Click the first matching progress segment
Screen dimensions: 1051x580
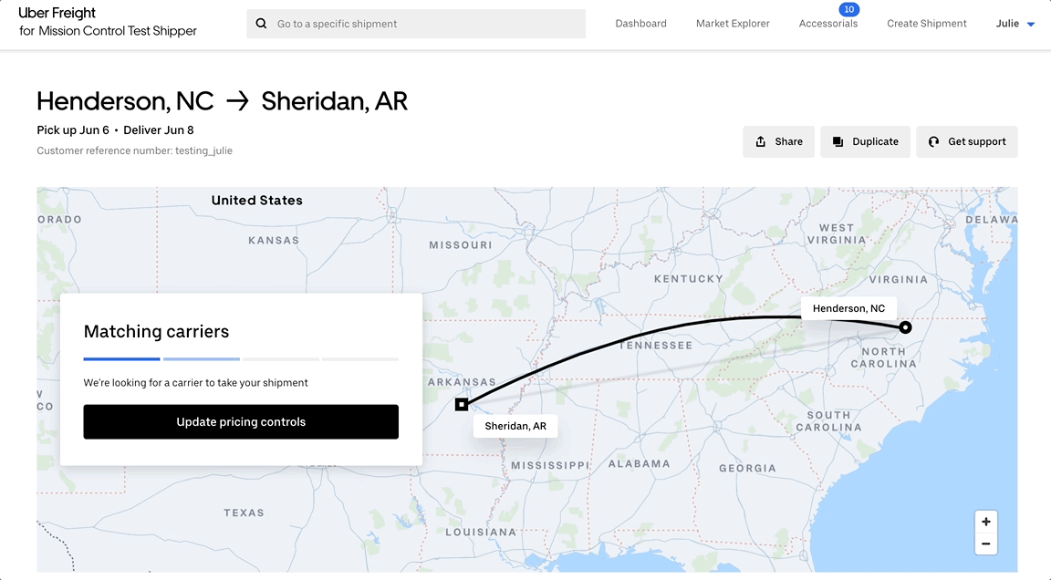point(121,359)
